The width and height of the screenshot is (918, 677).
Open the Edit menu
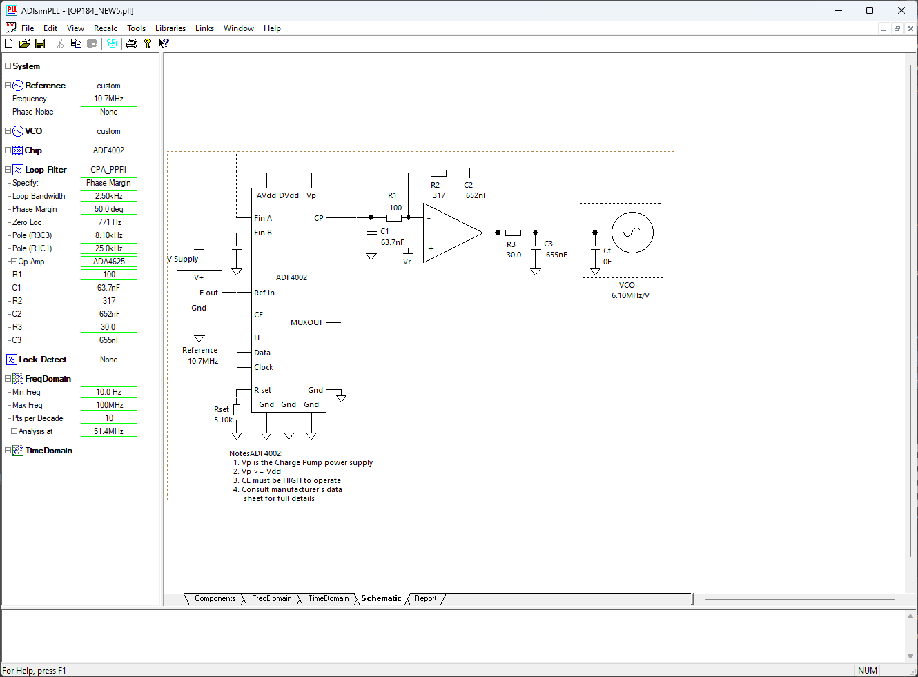tap(50, 28)
